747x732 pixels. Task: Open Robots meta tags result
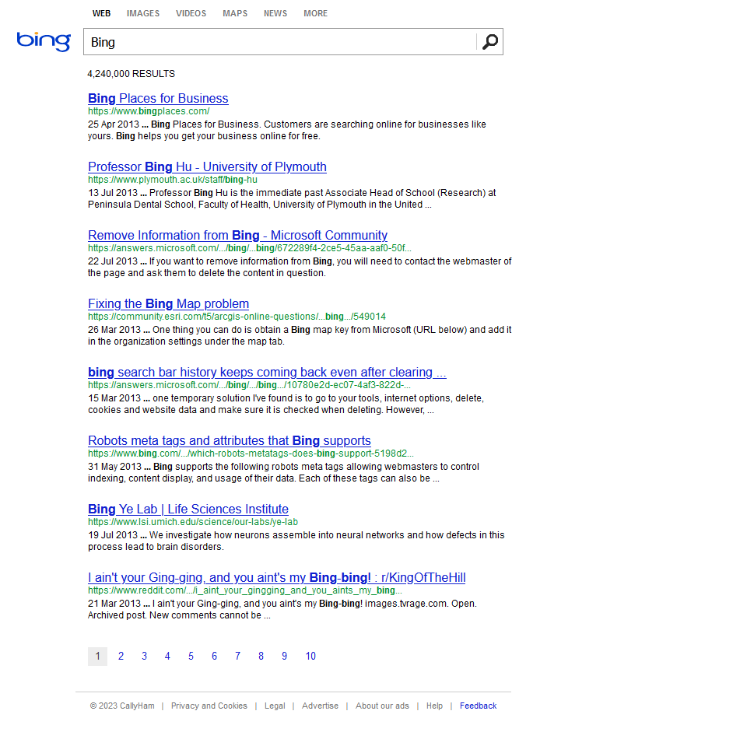[229, 441]
